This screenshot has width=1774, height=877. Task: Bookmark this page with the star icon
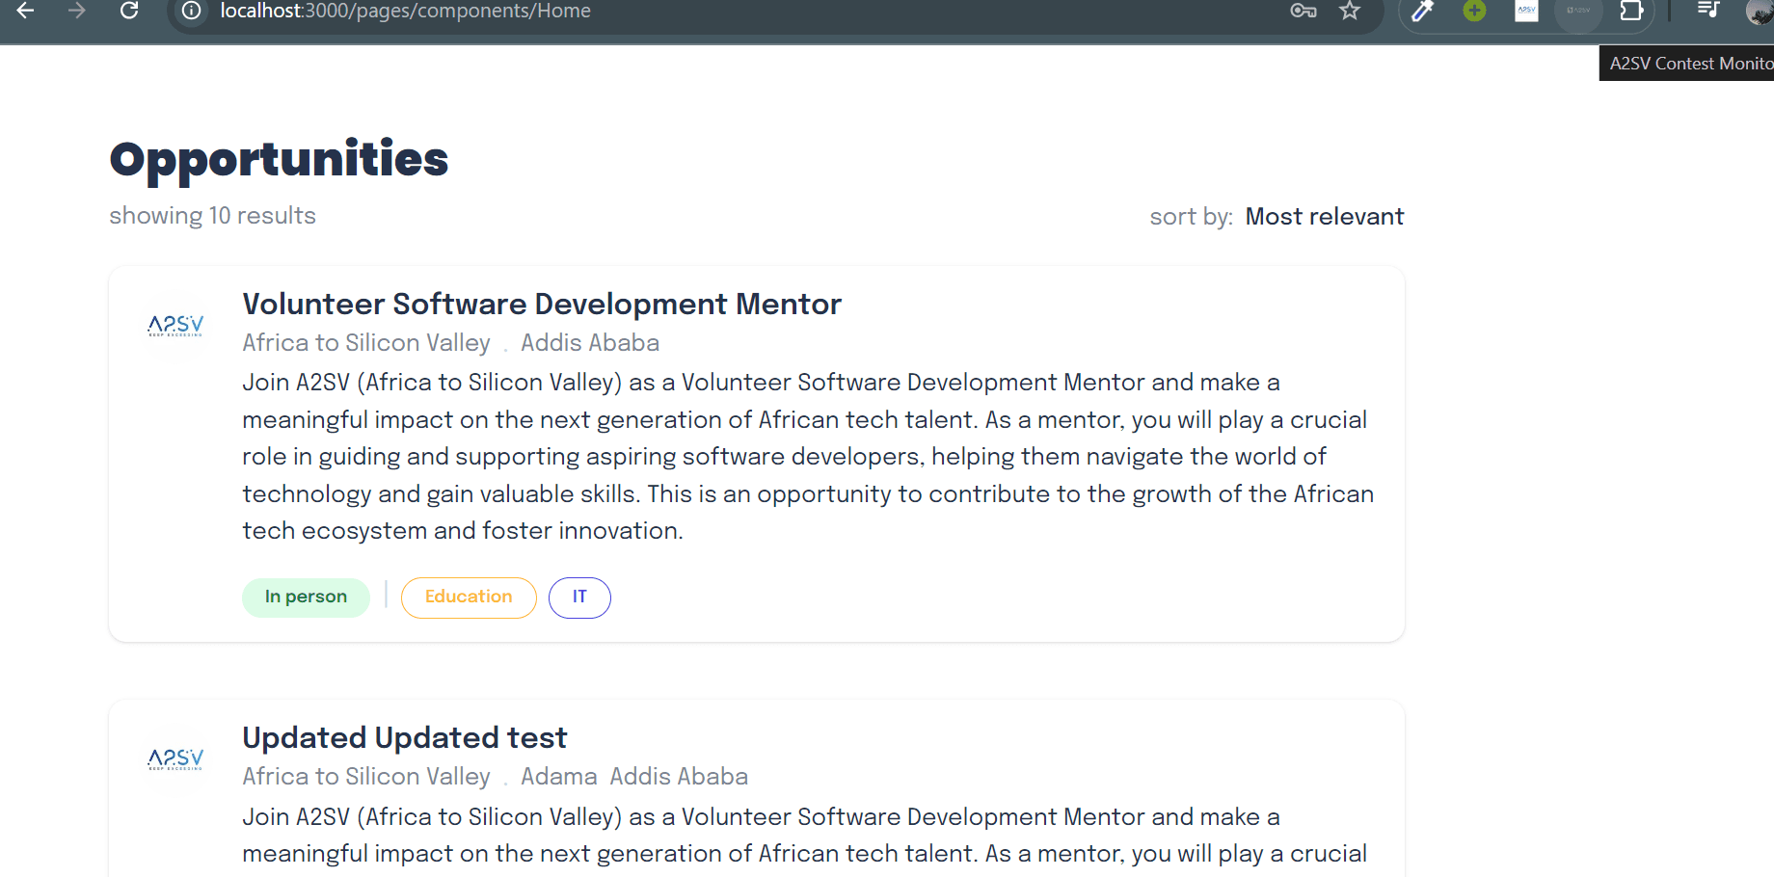[x=1350, y=11]
